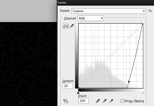Select the pencil draw-curve tool

pos(72,26)
